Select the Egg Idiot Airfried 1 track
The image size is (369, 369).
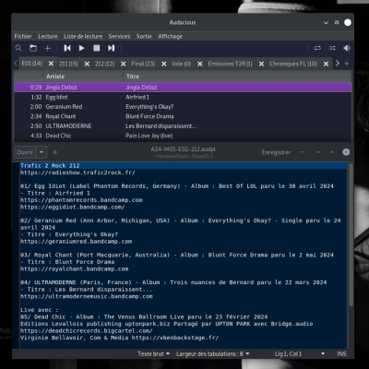[x=183, y=97]
